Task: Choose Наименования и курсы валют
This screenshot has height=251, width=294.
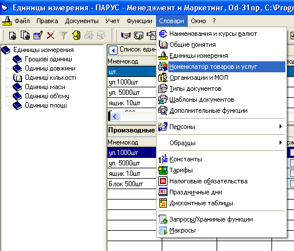Action: click(x=221, y=34)
